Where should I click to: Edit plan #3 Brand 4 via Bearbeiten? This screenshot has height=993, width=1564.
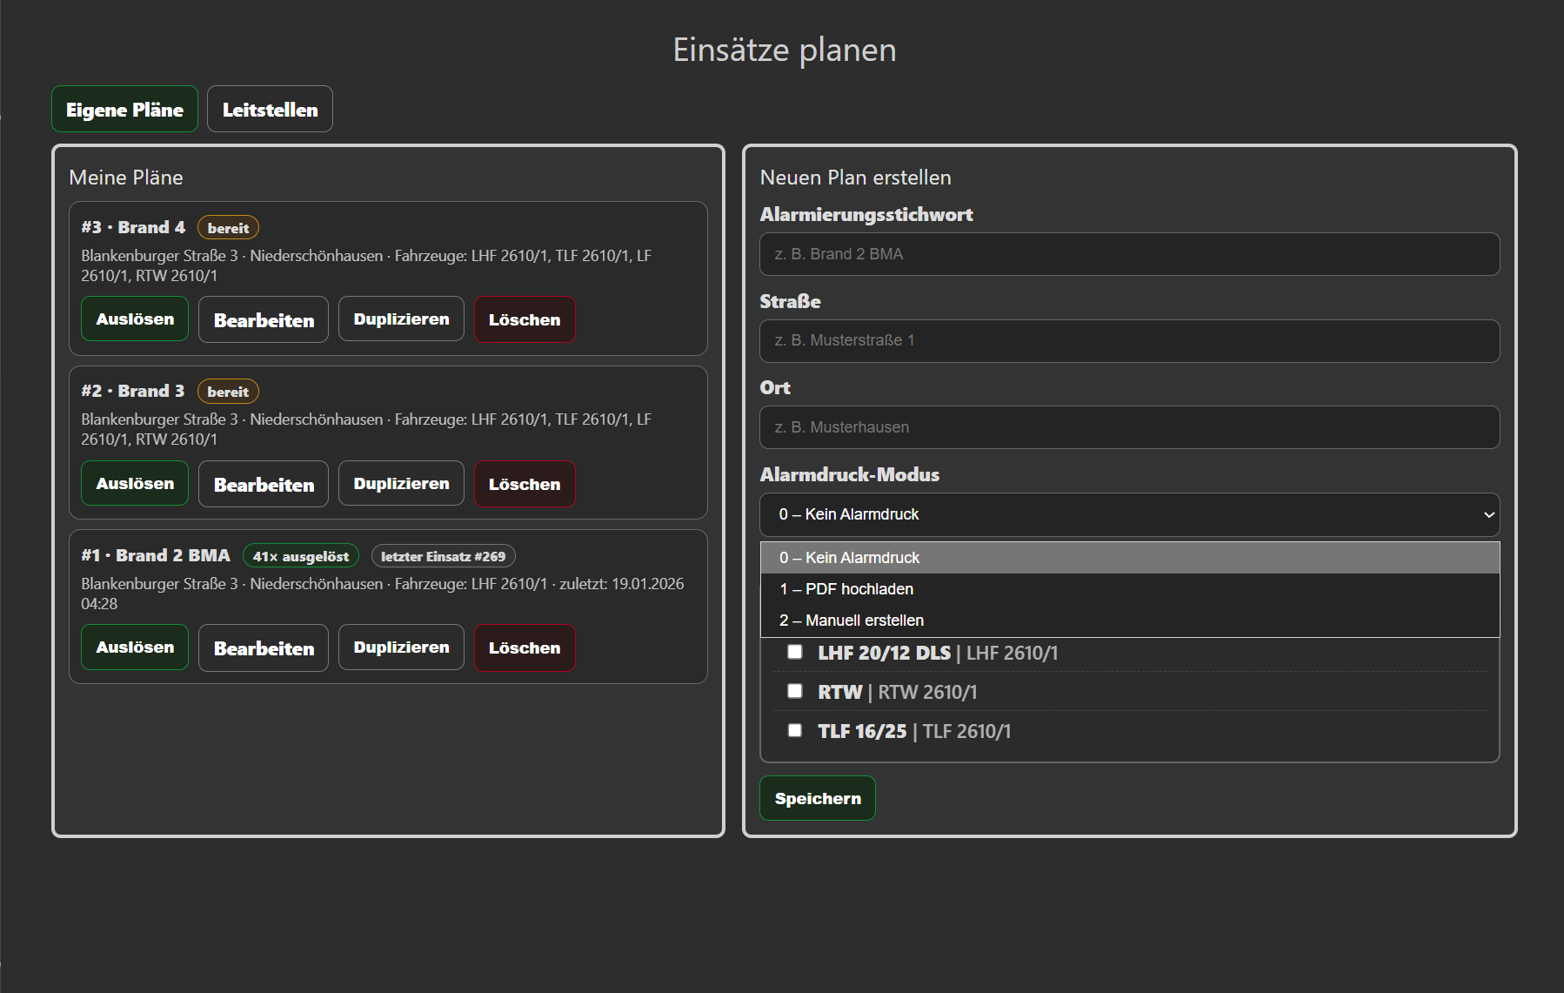tap(264, 319)
